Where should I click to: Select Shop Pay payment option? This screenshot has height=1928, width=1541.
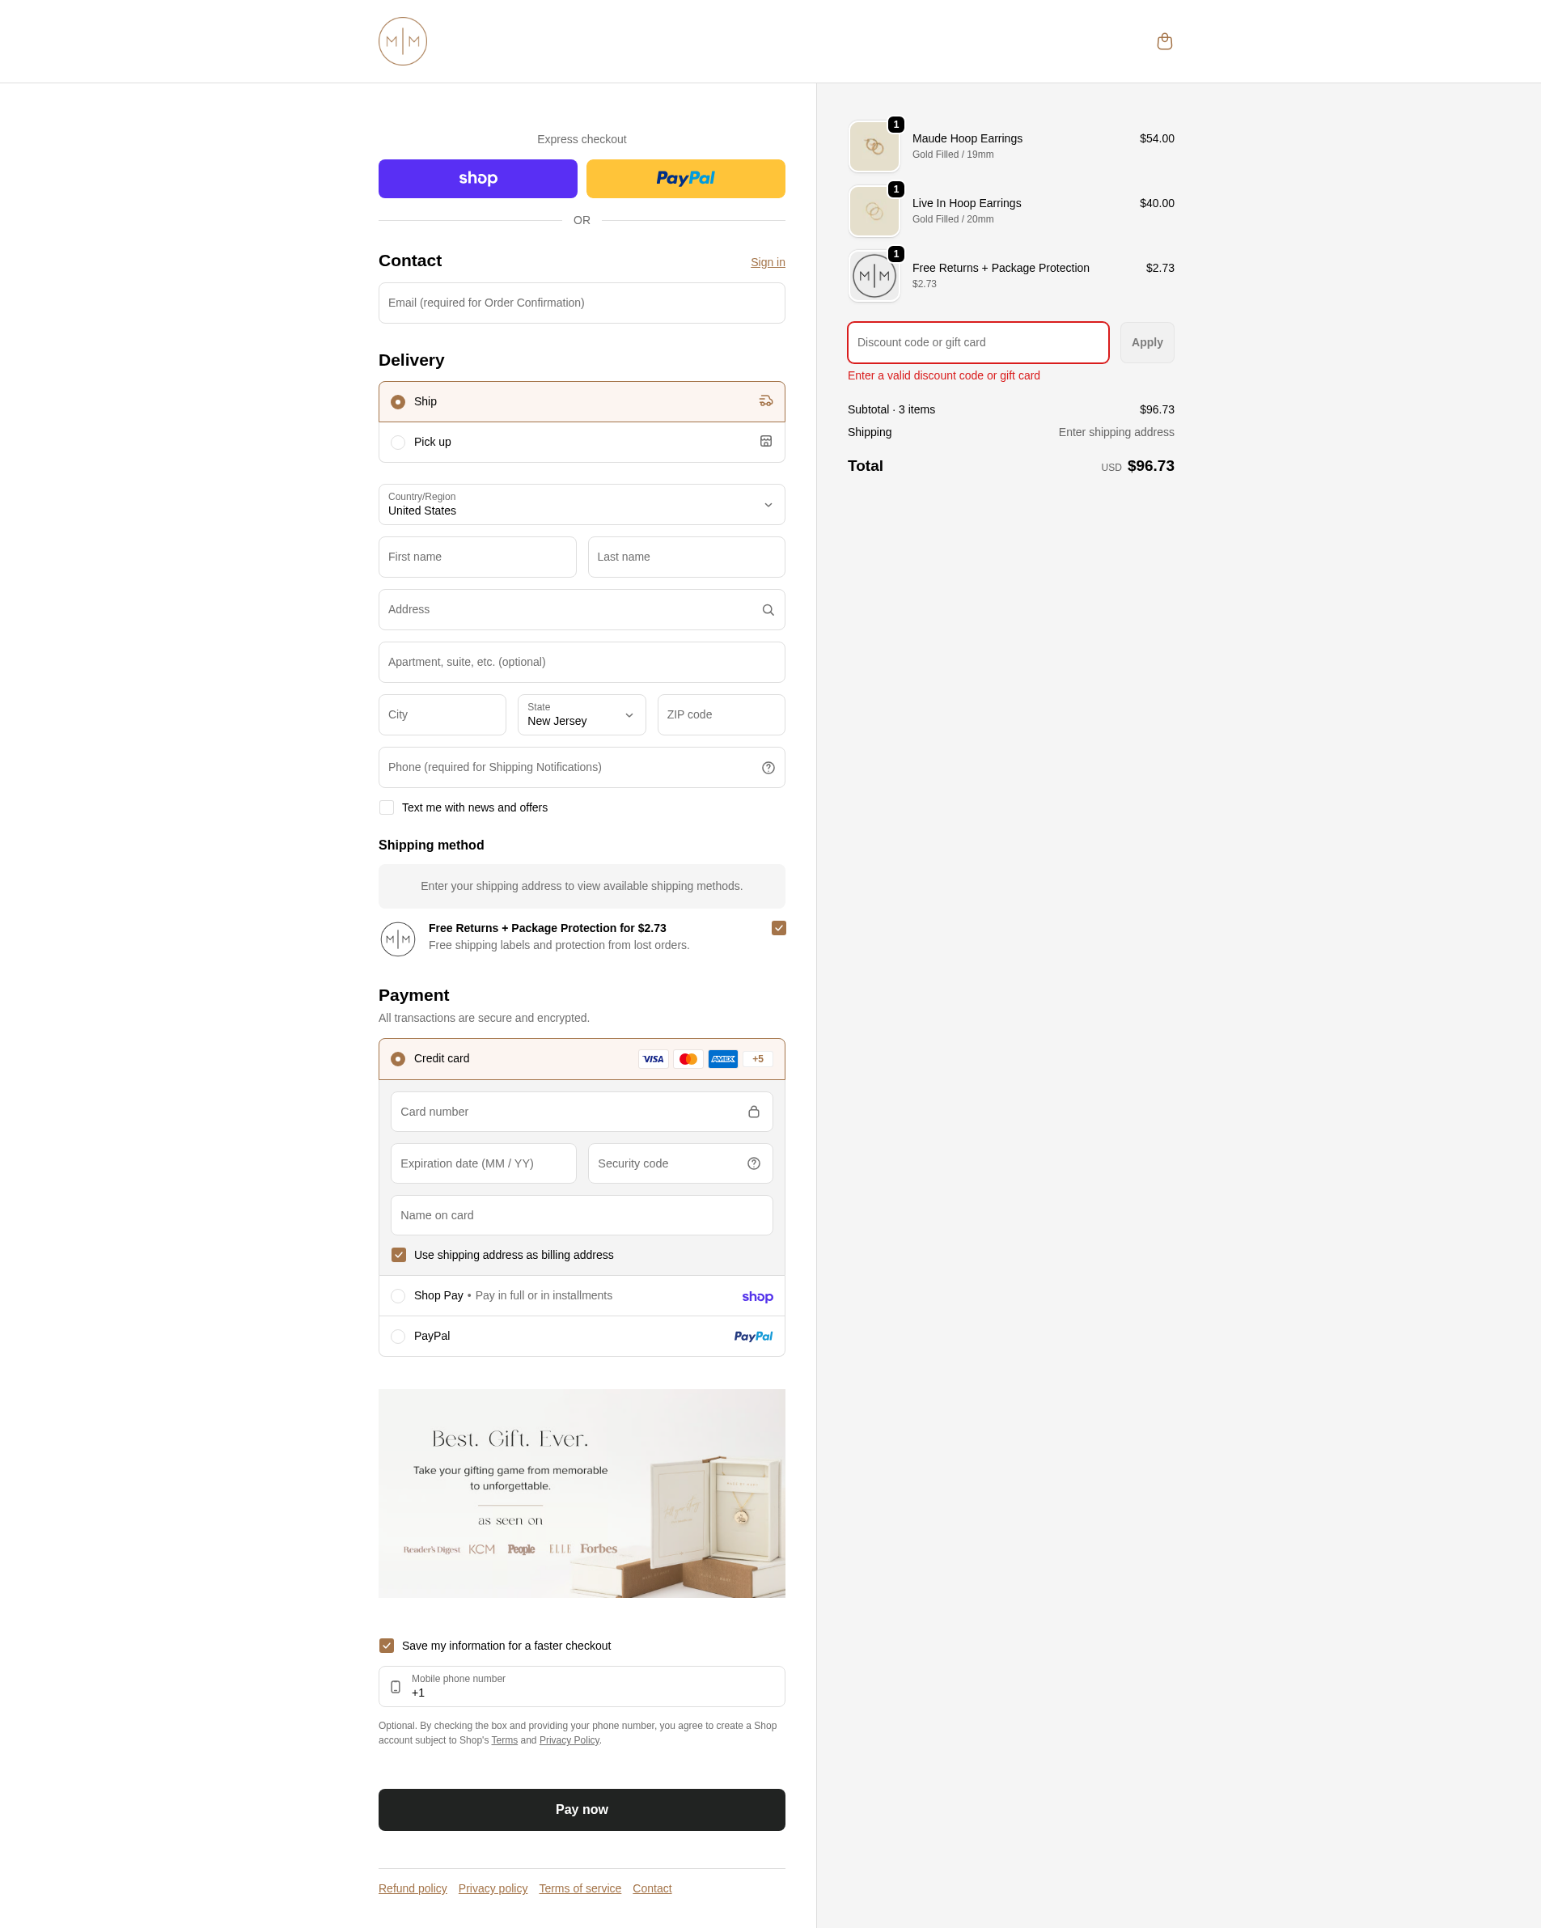582,1296
